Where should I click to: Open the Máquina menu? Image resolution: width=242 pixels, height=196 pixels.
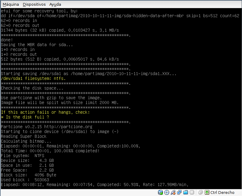[11, 5]
